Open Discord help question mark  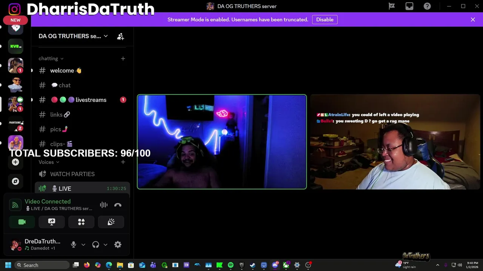coord(427,6)
